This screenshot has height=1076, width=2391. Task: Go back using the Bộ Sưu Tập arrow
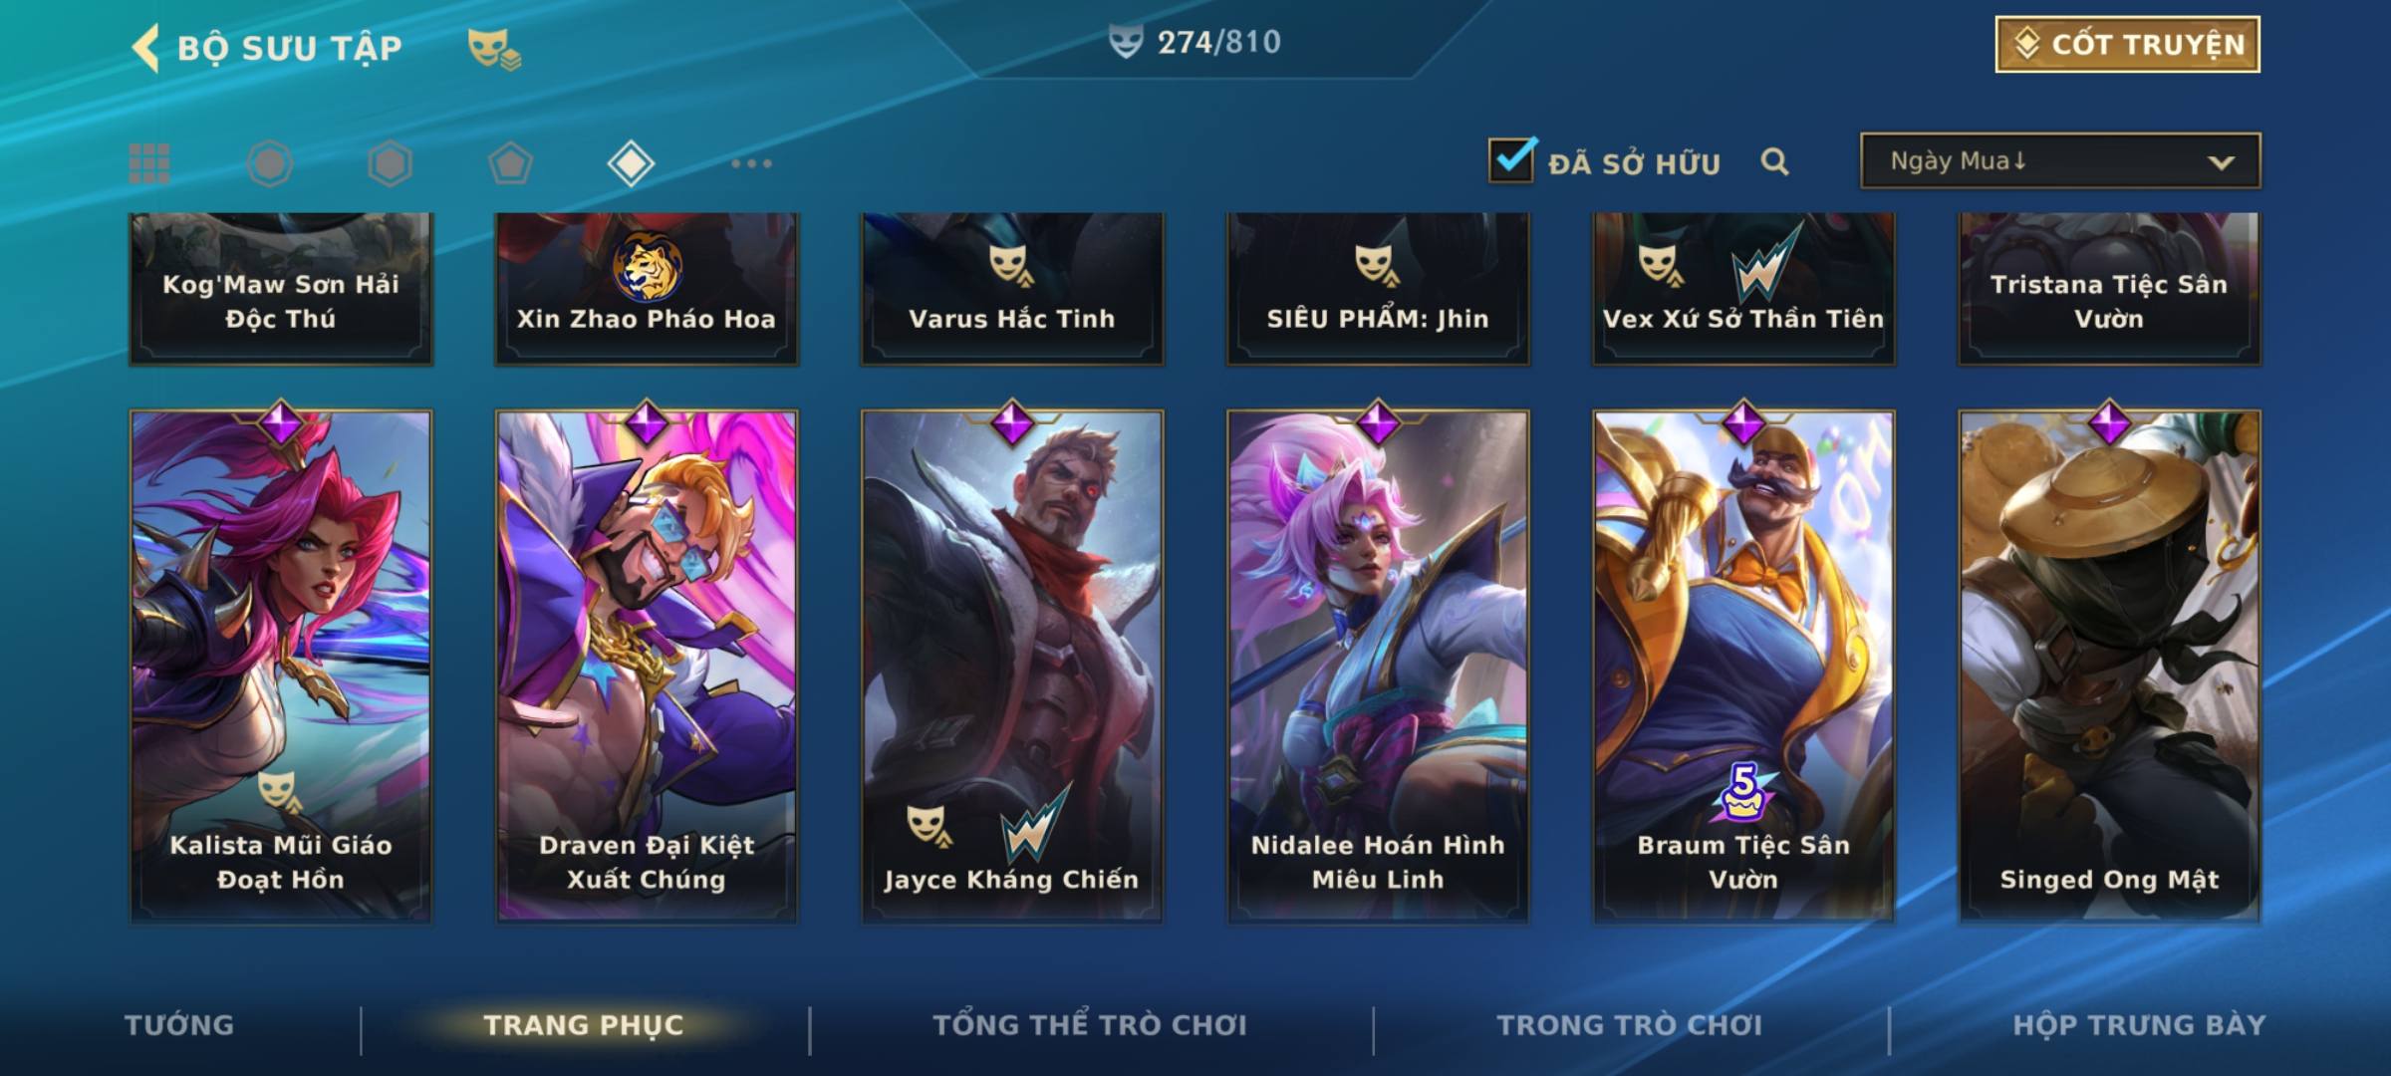point(146,48)
